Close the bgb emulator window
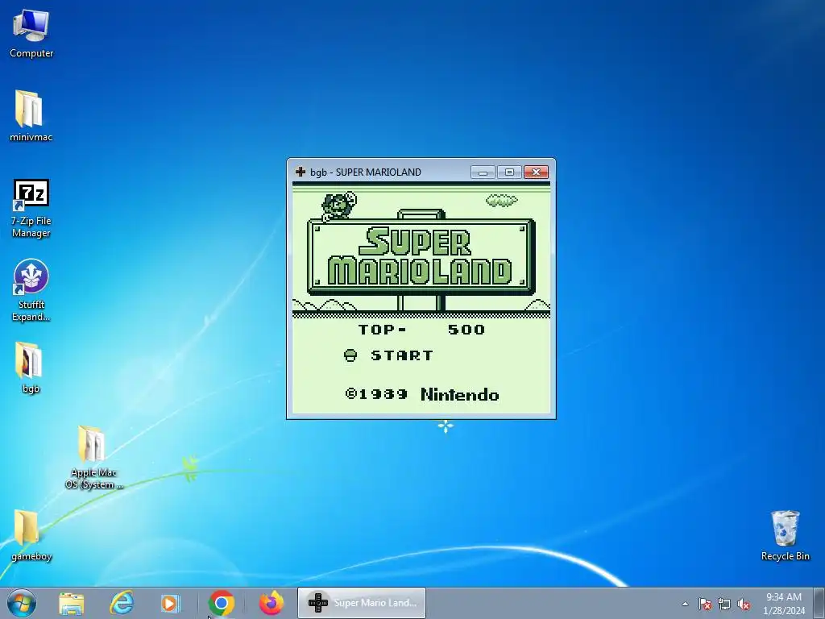Screen dimensions: 825x619 536,172
